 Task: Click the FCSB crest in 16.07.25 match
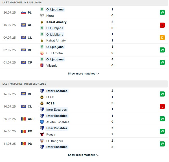[x=42, y=97]
